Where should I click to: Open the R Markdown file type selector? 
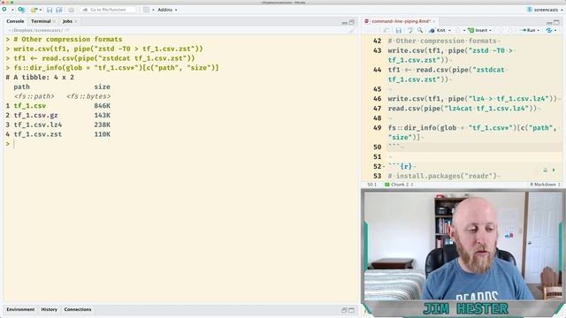[x=545, y=185]
